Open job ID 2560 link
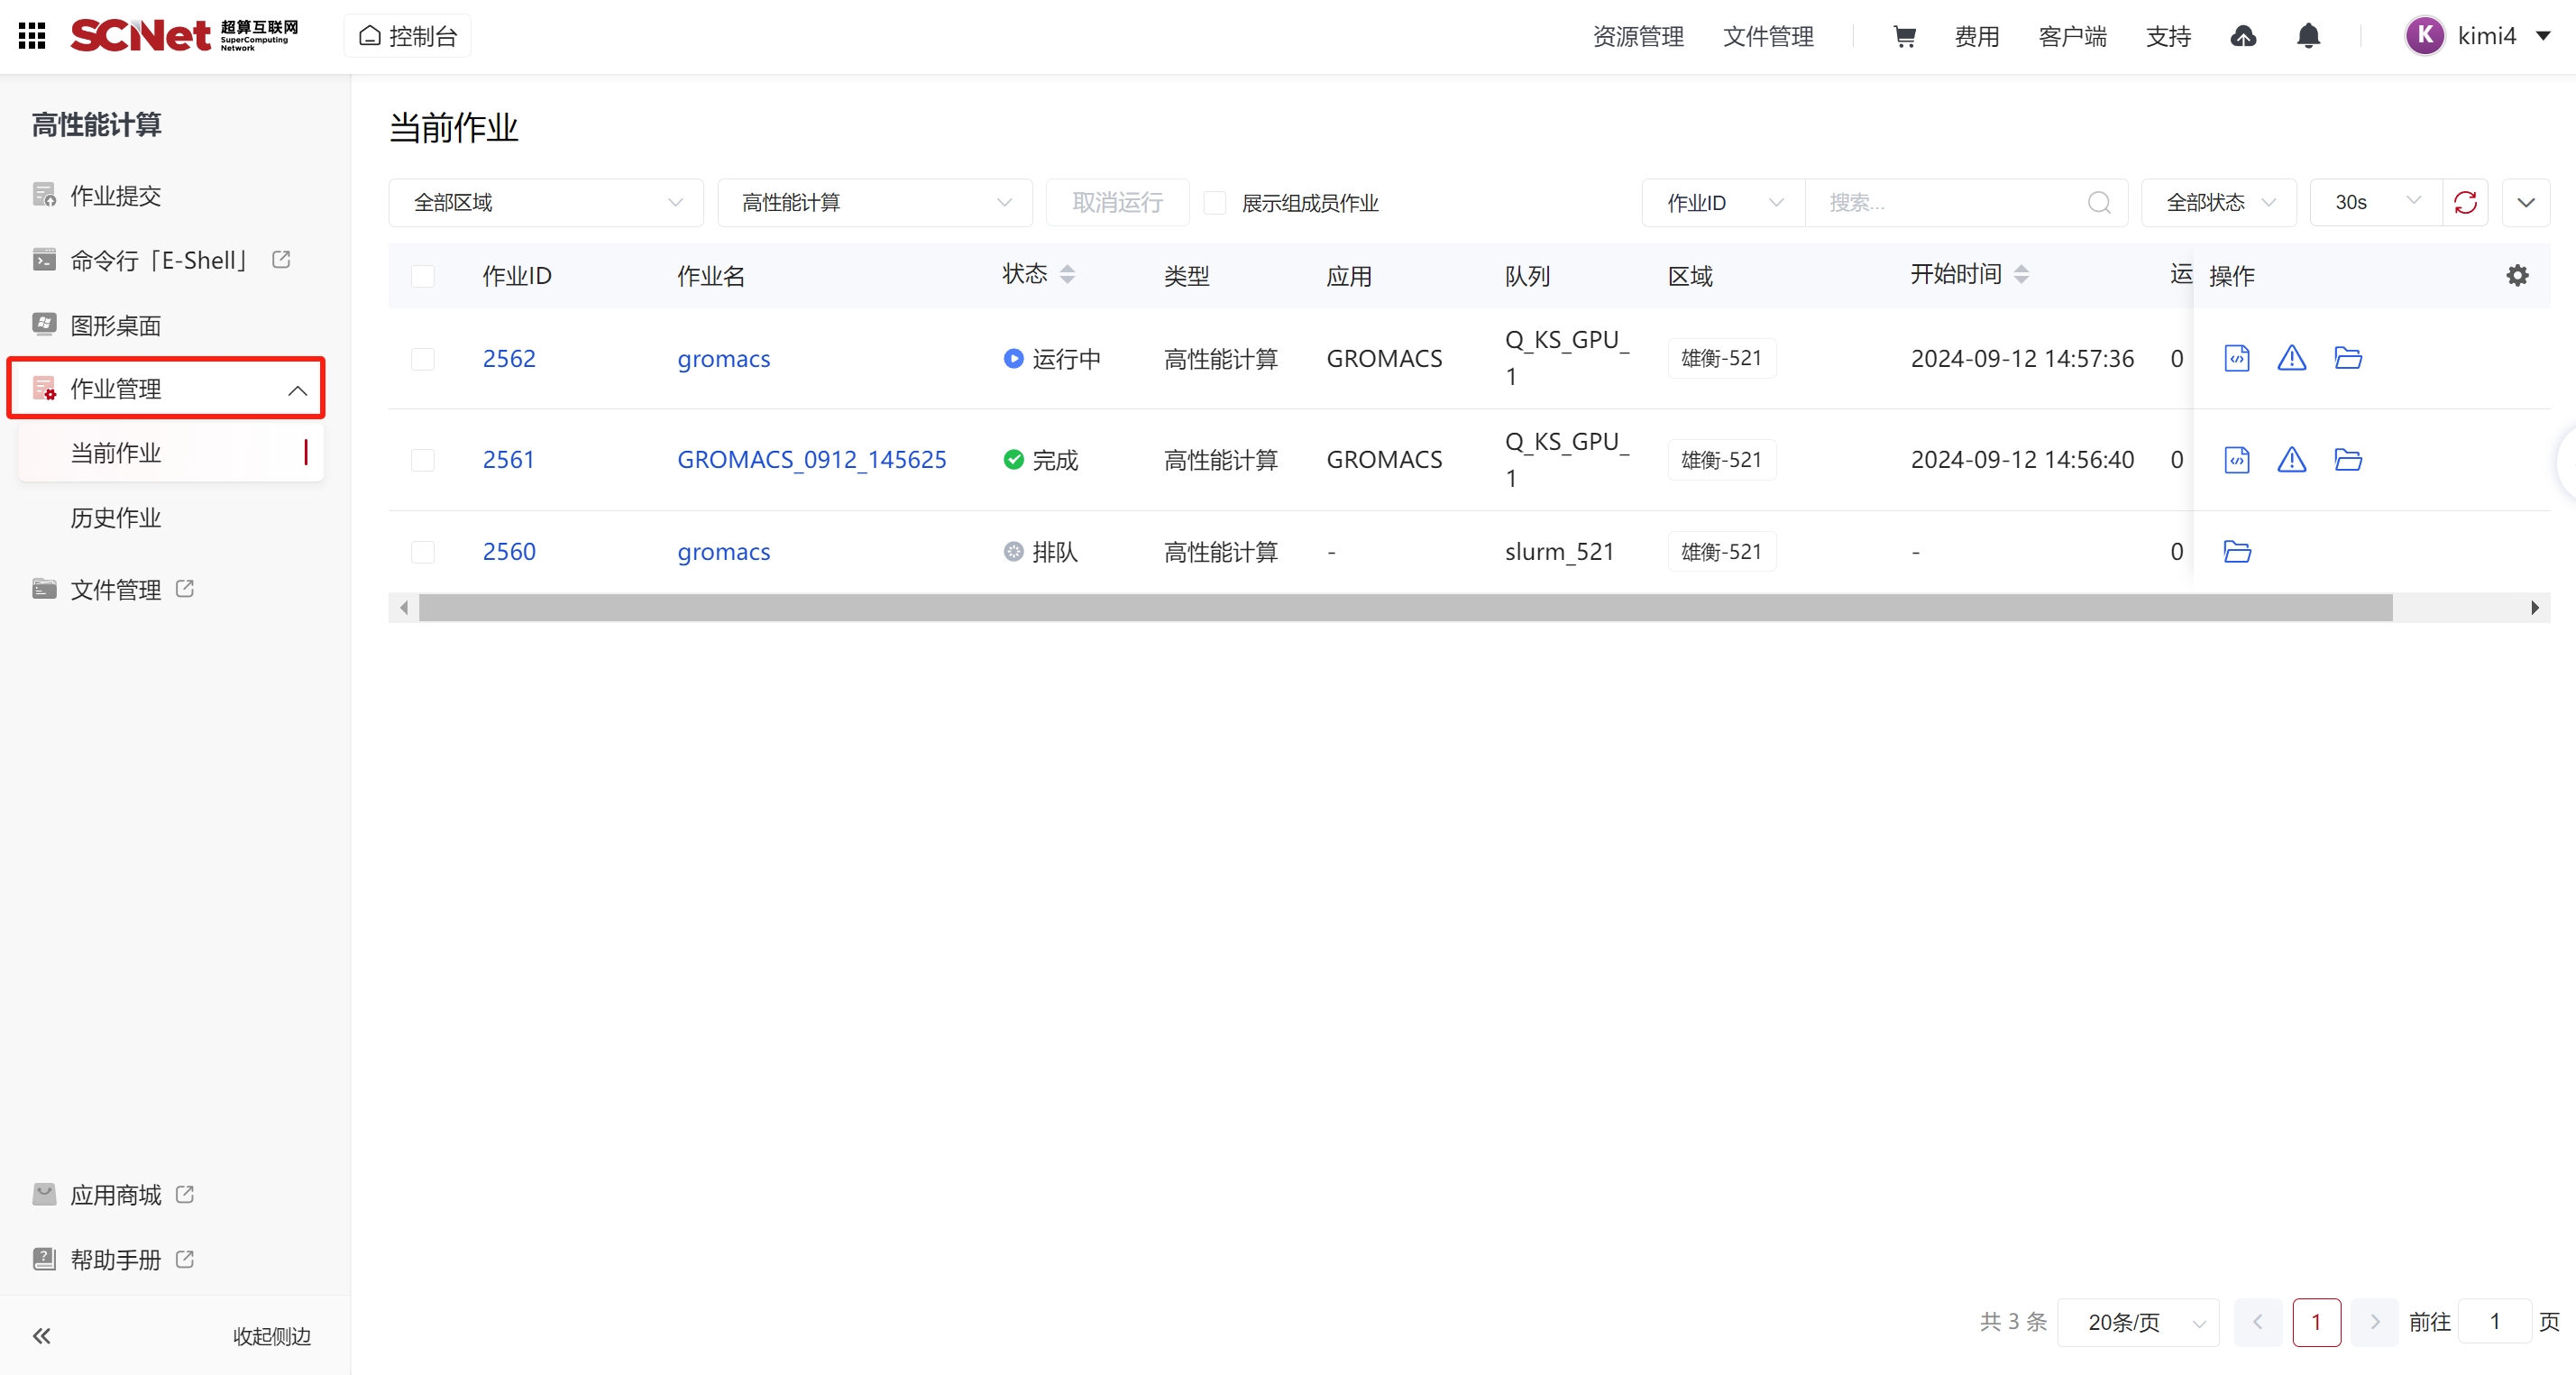 click(x=509, y=552)
